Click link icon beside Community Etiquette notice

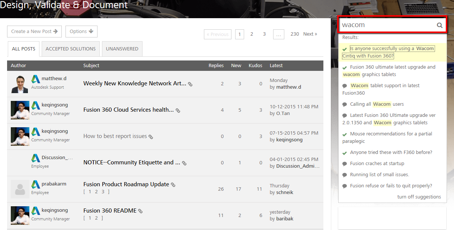(184, 163)
